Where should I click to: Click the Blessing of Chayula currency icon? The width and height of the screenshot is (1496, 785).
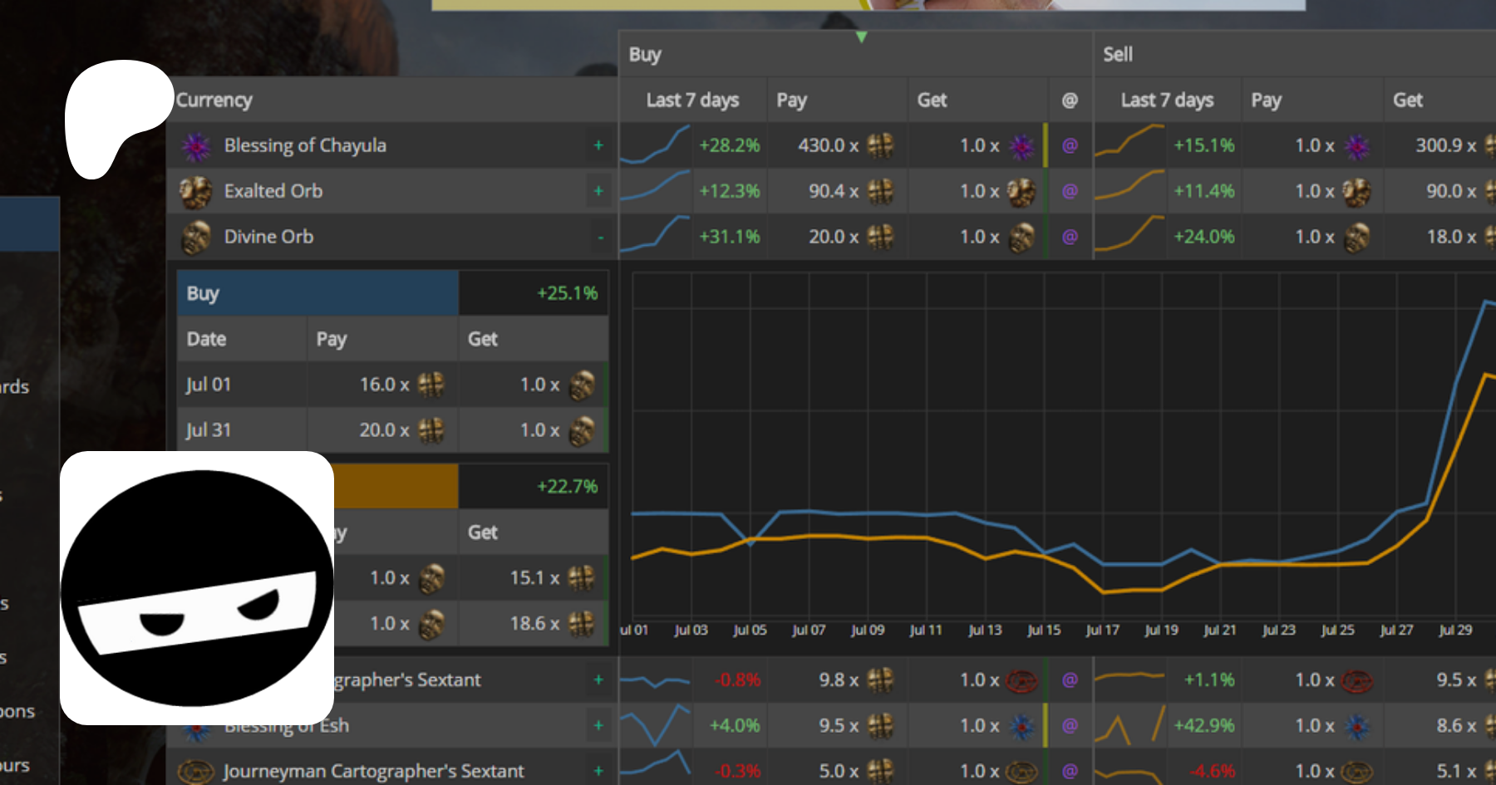pos(196,146)
